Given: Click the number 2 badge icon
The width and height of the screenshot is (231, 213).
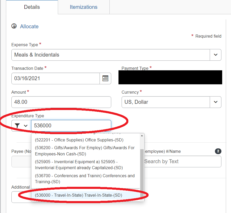Looking at the screenshot, I should click(218, 151).
